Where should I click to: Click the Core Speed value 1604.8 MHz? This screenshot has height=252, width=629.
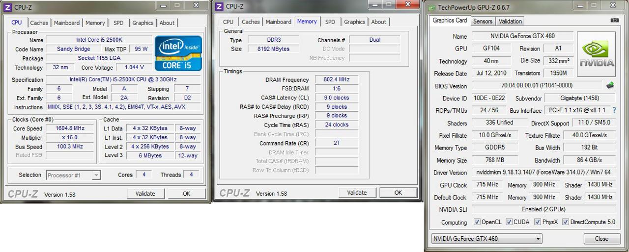click(x=70, y=128)
